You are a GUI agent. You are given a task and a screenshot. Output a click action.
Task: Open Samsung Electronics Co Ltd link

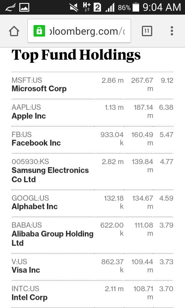(x=50, y=175)
